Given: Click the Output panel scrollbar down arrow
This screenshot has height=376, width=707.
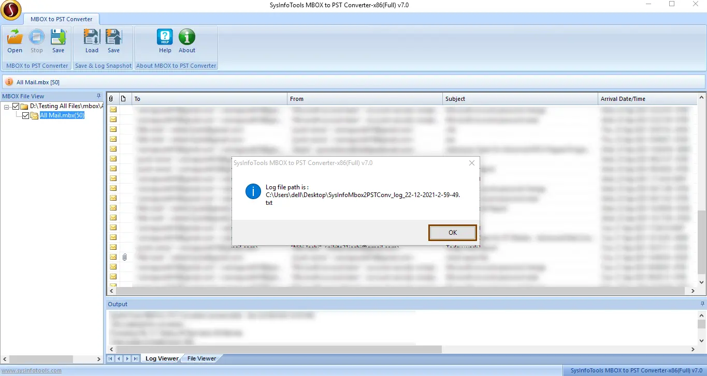Looking at the screenshot, I should click(702, 341).
